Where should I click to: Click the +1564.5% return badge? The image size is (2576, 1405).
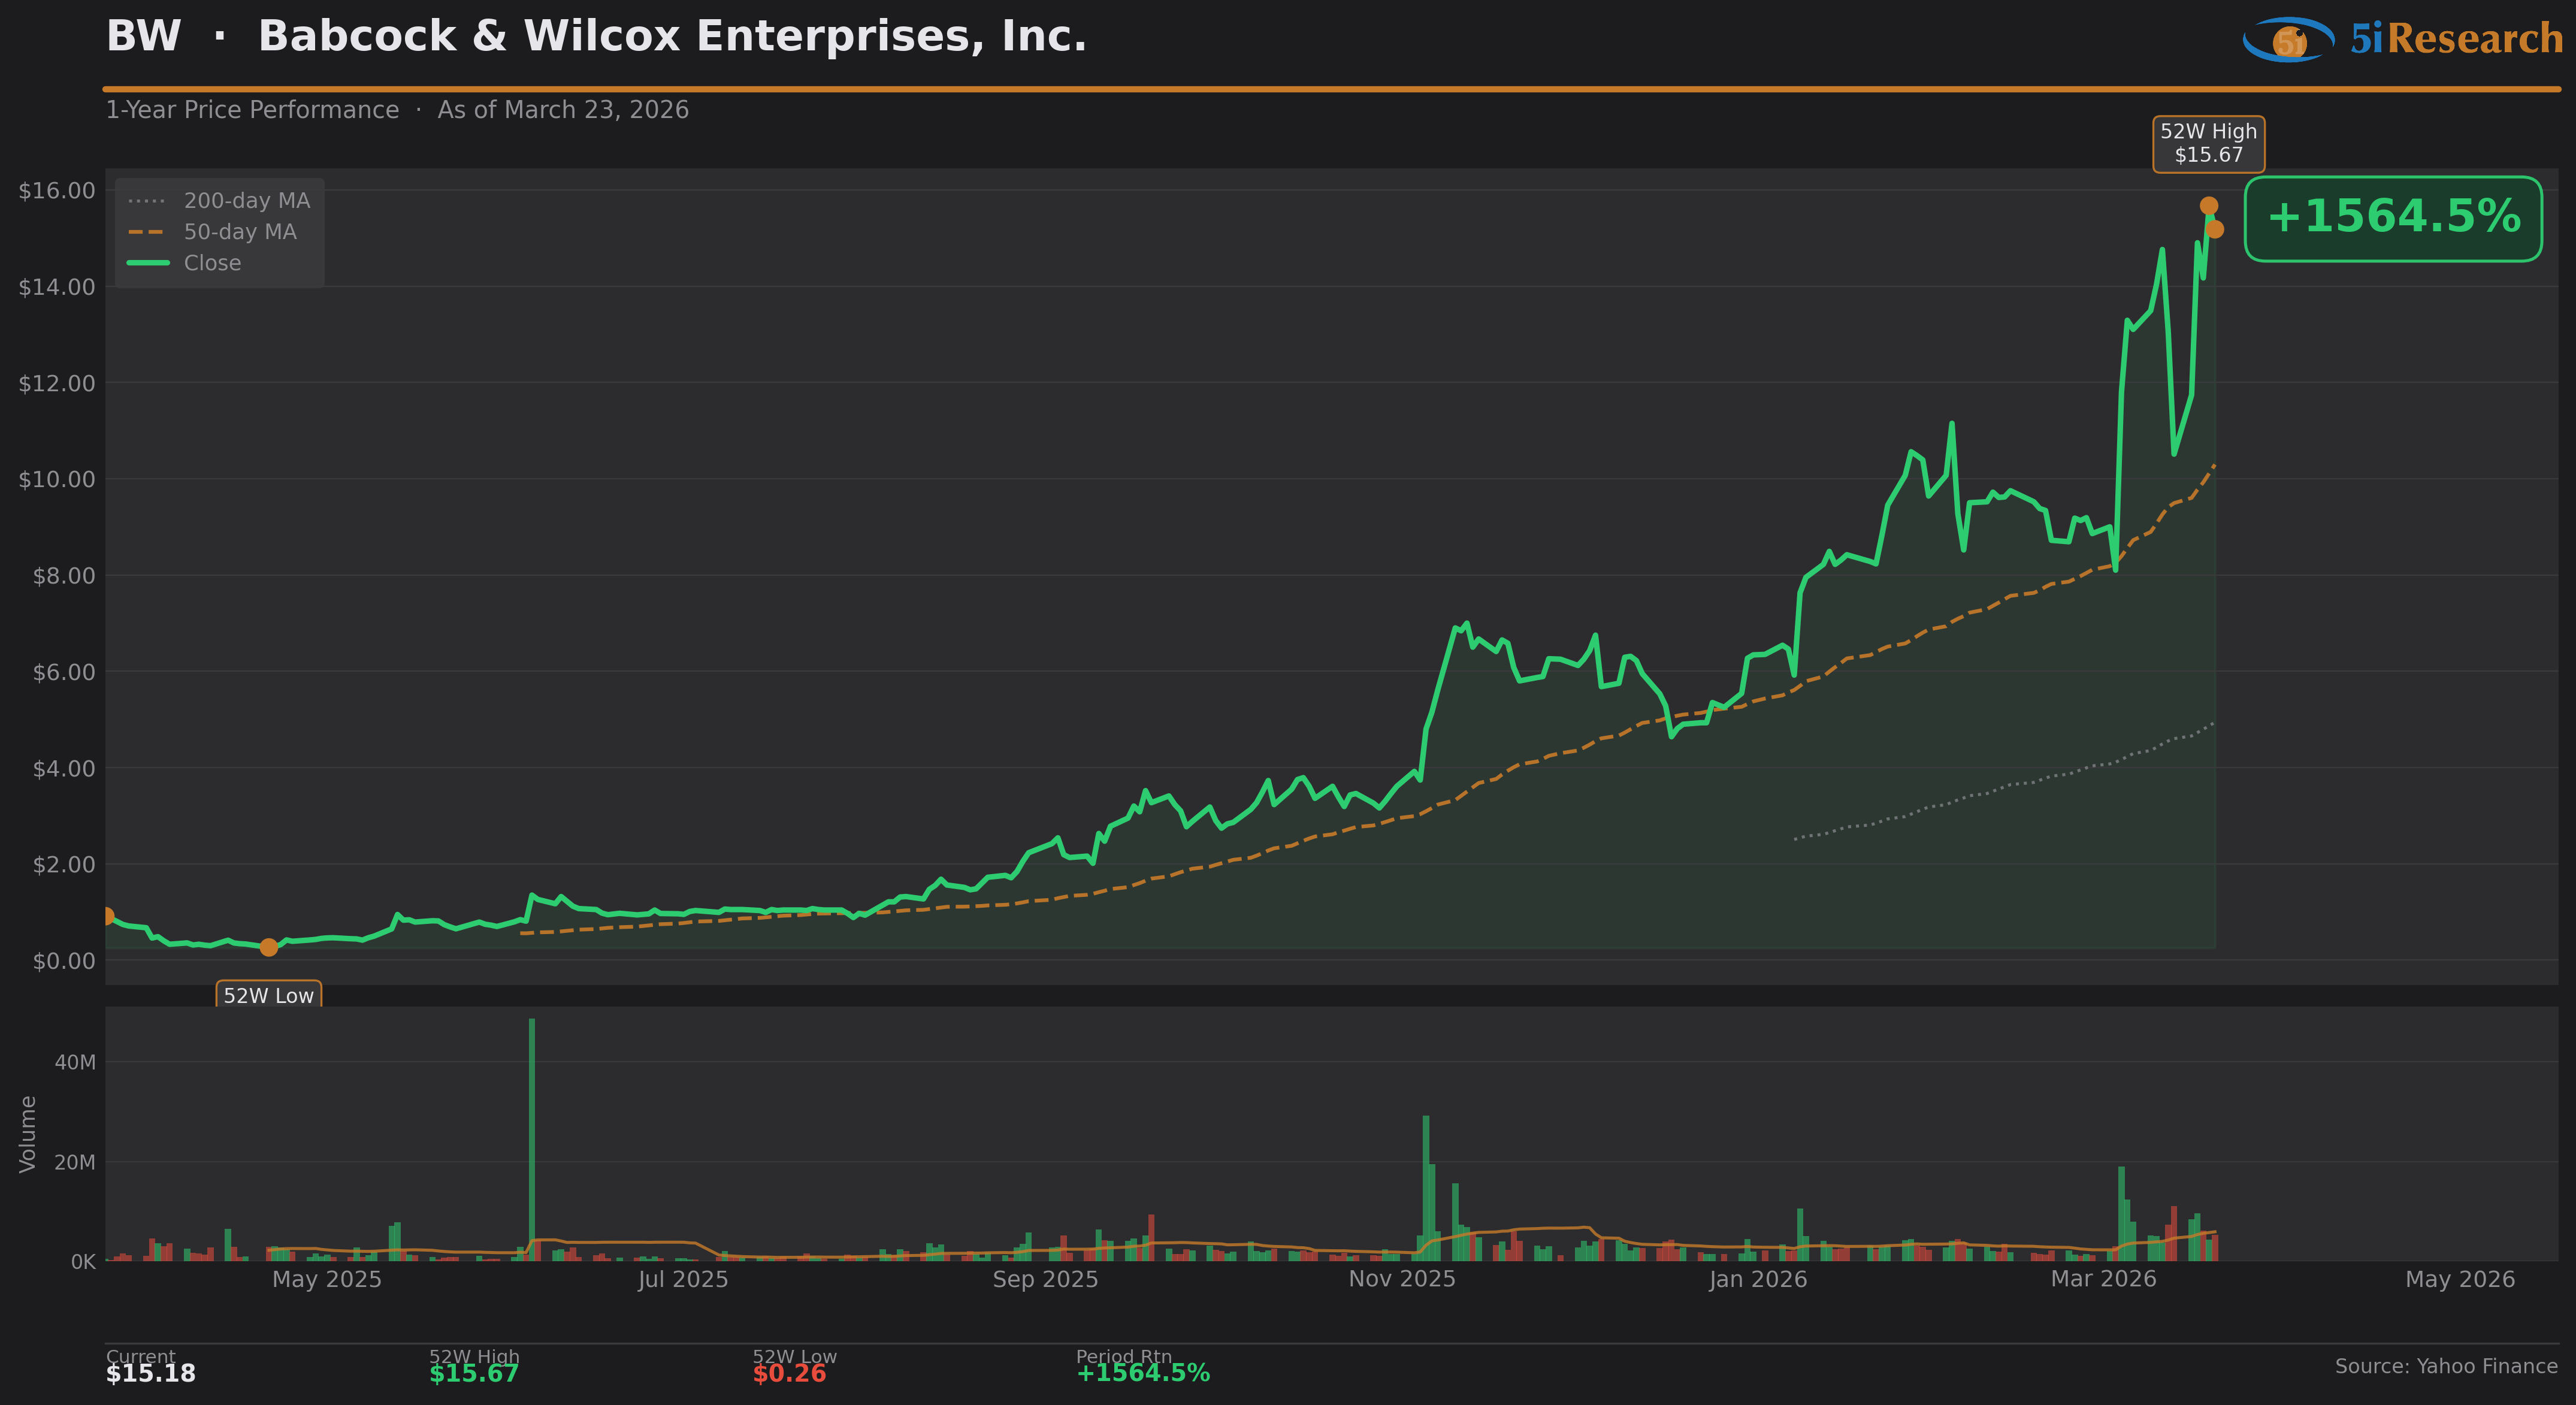(2393, 218)
